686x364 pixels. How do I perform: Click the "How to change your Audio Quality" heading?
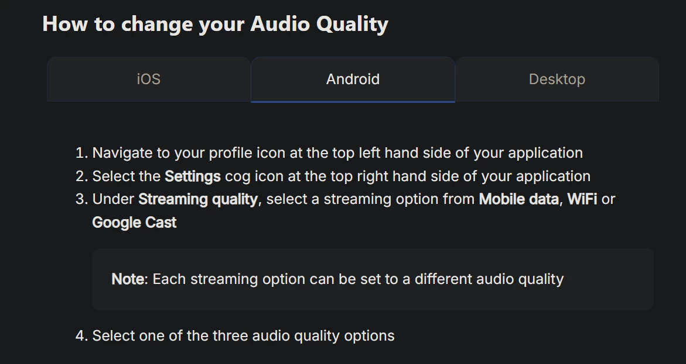[x=215, y=24]
